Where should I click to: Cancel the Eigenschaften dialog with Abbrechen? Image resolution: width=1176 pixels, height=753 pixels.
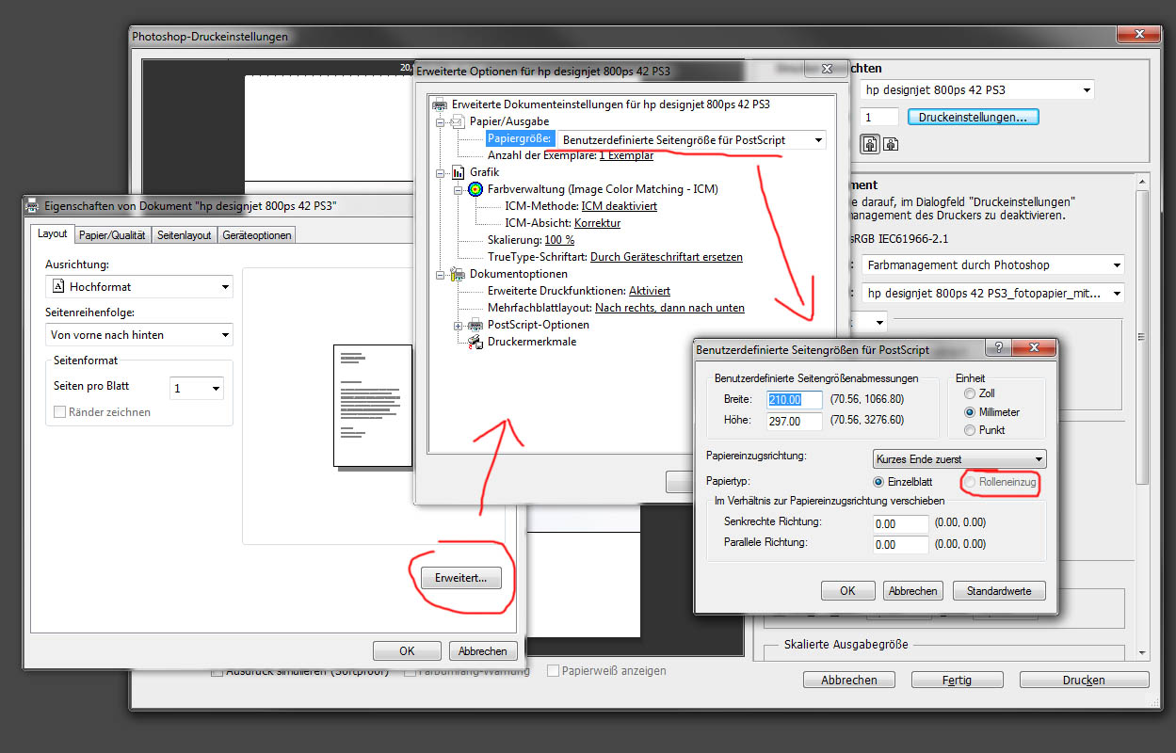coord(483,650)
